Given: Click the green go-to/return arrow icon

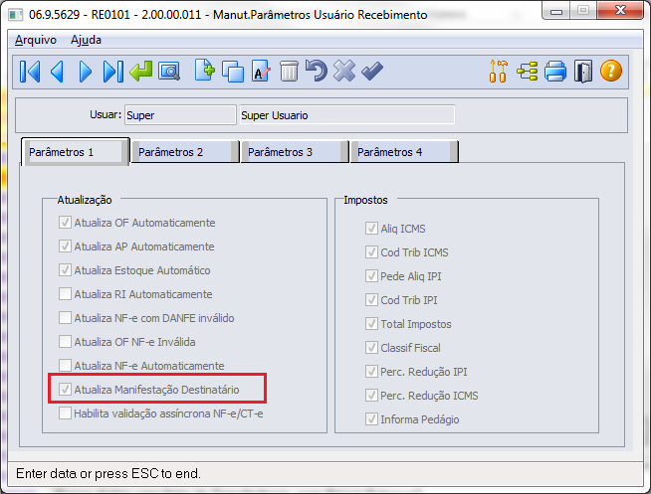Looking at the screenshot, I should tap(141, 72).
